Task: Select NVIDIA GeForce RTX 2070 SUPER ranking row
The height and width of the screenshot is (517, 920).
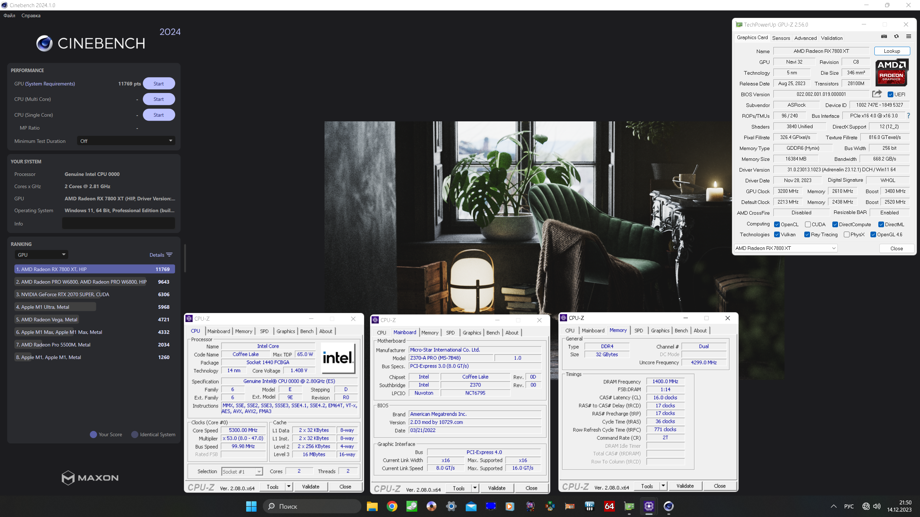Action: (x=95, y=294)
